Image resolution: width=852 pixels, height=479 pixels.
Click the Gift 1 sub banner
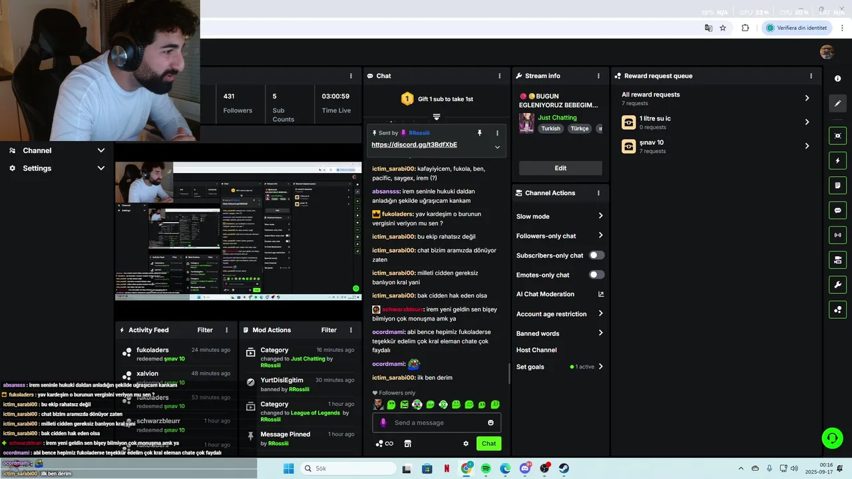click(x=437, y=99)
